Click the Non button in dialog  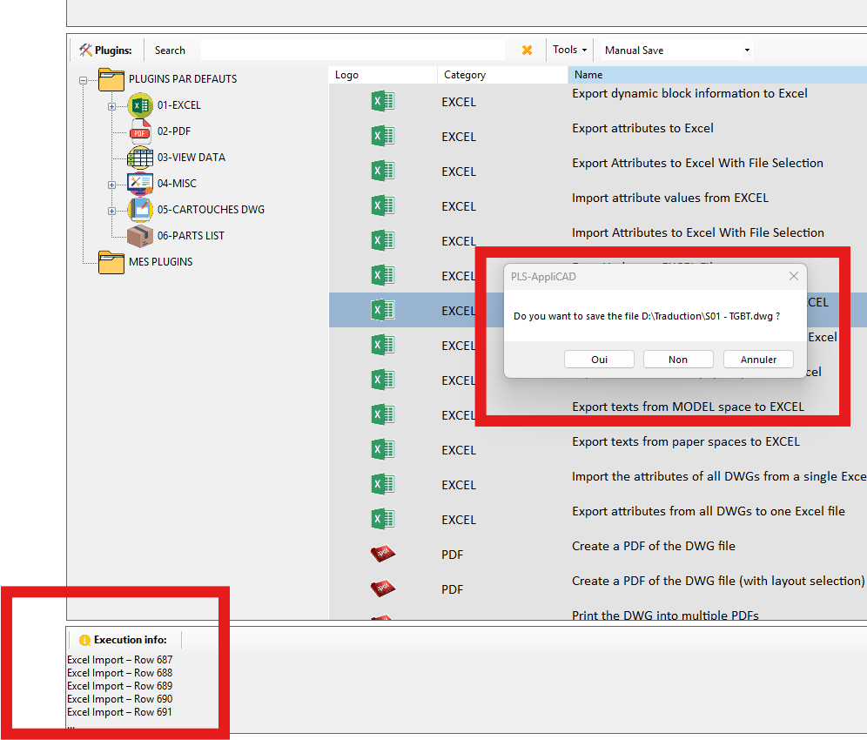click(x=678, y=360)
